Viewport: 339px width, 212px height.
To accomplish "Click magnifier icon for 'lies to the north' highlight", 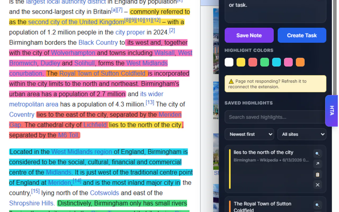I will coord(318,153).
